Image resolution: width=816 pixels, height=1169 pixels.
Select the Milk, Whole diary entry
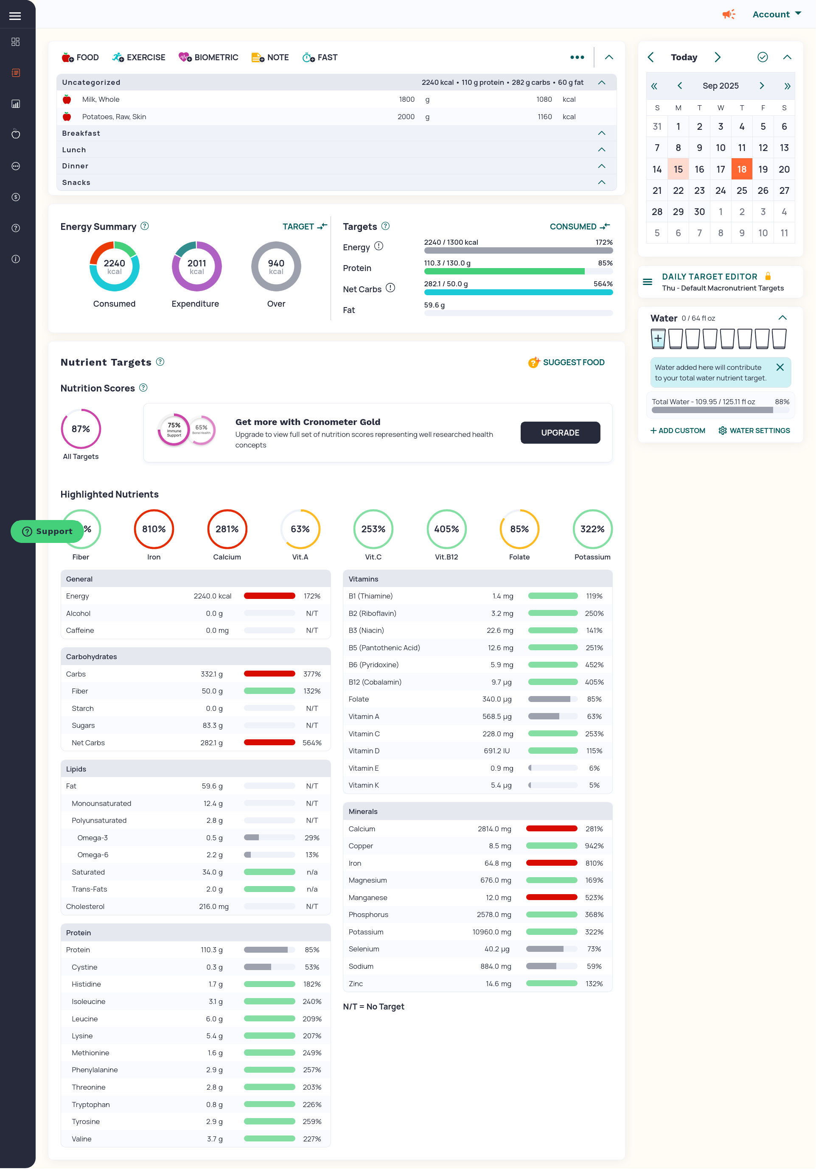click(336, 99)
